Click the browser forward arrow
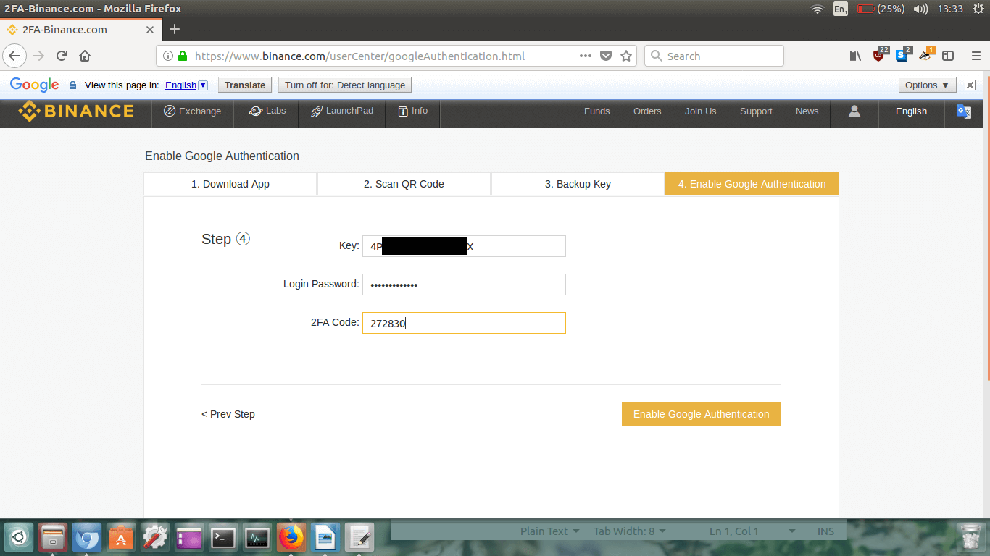This screenshot has width=990, height=556. 38,56
